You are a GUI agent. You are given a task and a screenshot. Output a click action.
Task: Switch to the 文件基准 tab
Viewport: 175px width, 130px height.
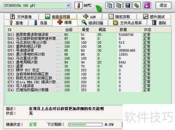pos(21,17)
